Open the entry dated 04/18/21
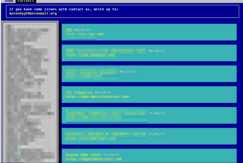243x163 pixels. (x=149, y=94)
